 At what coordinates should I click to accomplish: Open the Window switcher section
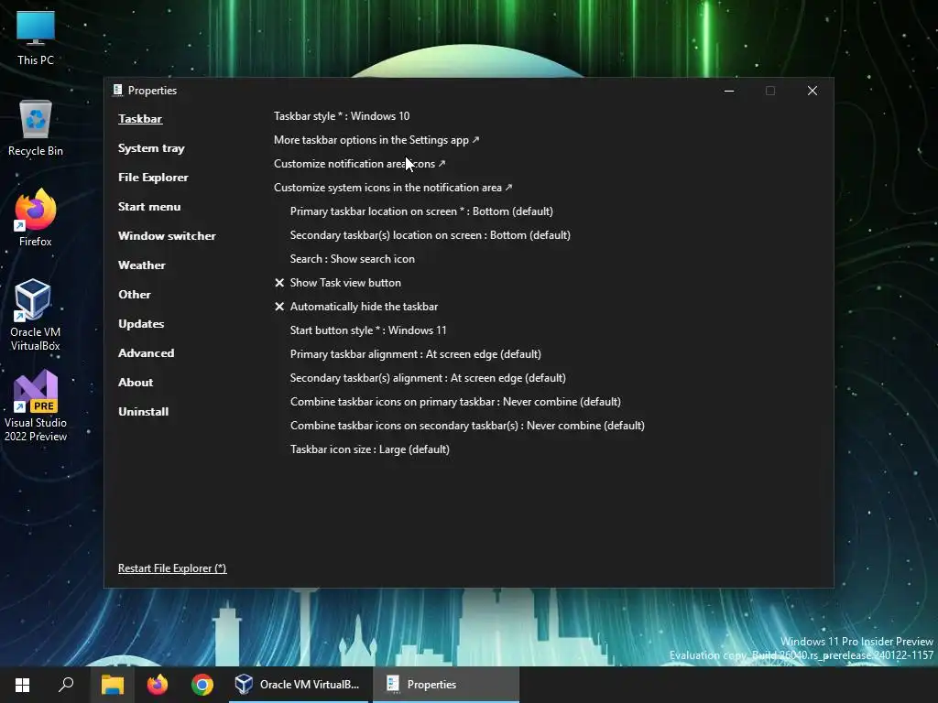pos(167,236)
